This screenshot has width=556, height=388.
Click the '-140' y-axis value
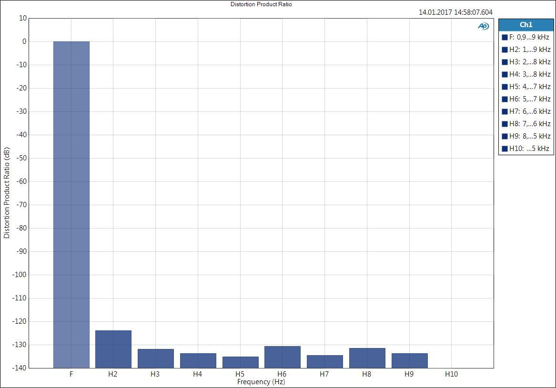tap(20, 368)
